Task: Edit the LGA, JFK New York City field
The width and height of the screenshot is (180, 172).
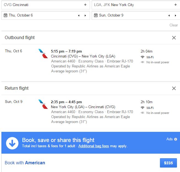Action: [132, 5]
